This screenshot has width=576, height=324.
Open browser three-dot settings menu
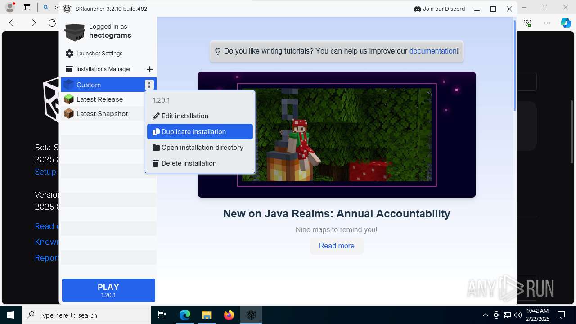pyautogui.click(x=547, y=23)
